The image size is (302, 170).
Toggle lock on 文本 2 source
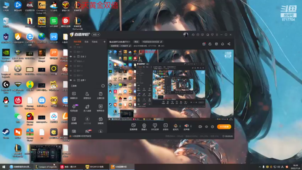point(74,56)
